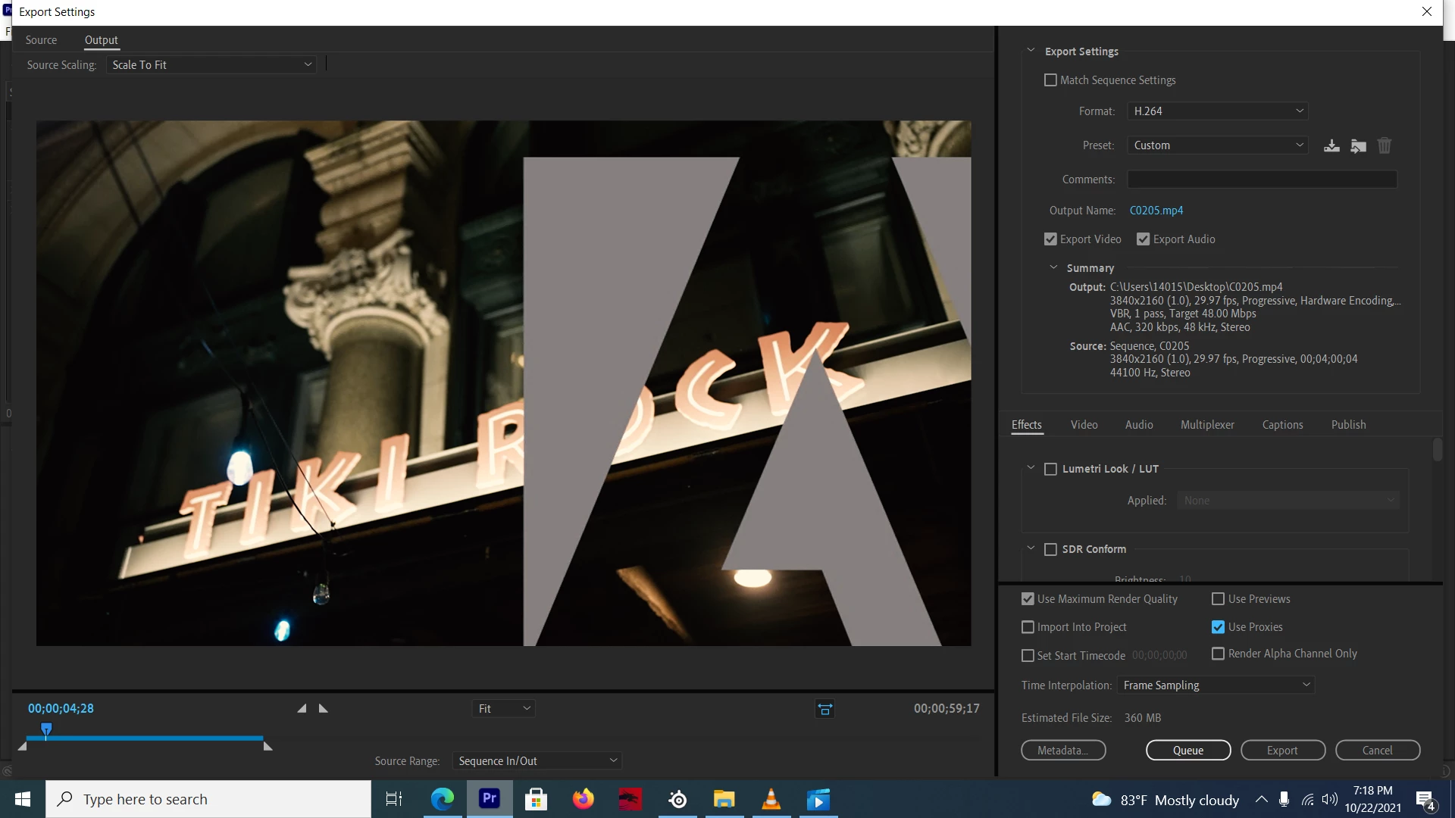
Task: Collapse the Summary section
Action: click(1053, 268)
